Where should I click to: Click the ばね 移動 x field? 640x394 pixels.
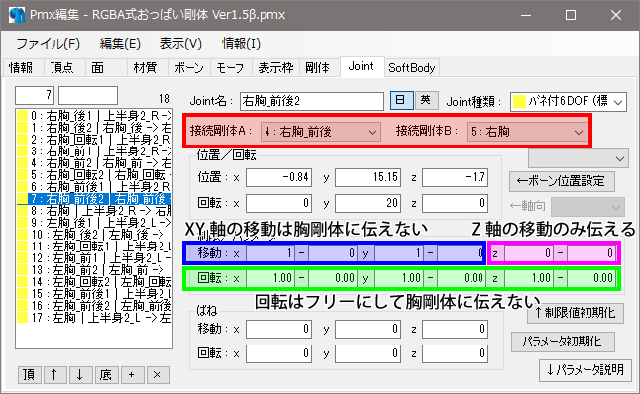(x=278, y=329)
